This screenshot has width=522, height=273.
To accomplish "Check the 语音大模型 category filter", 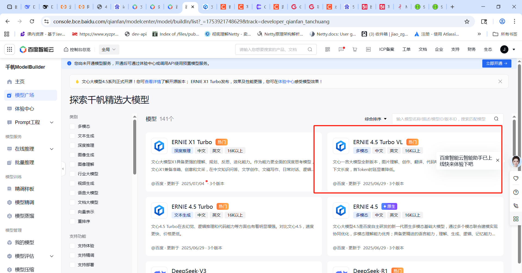I will coord(72,193).
